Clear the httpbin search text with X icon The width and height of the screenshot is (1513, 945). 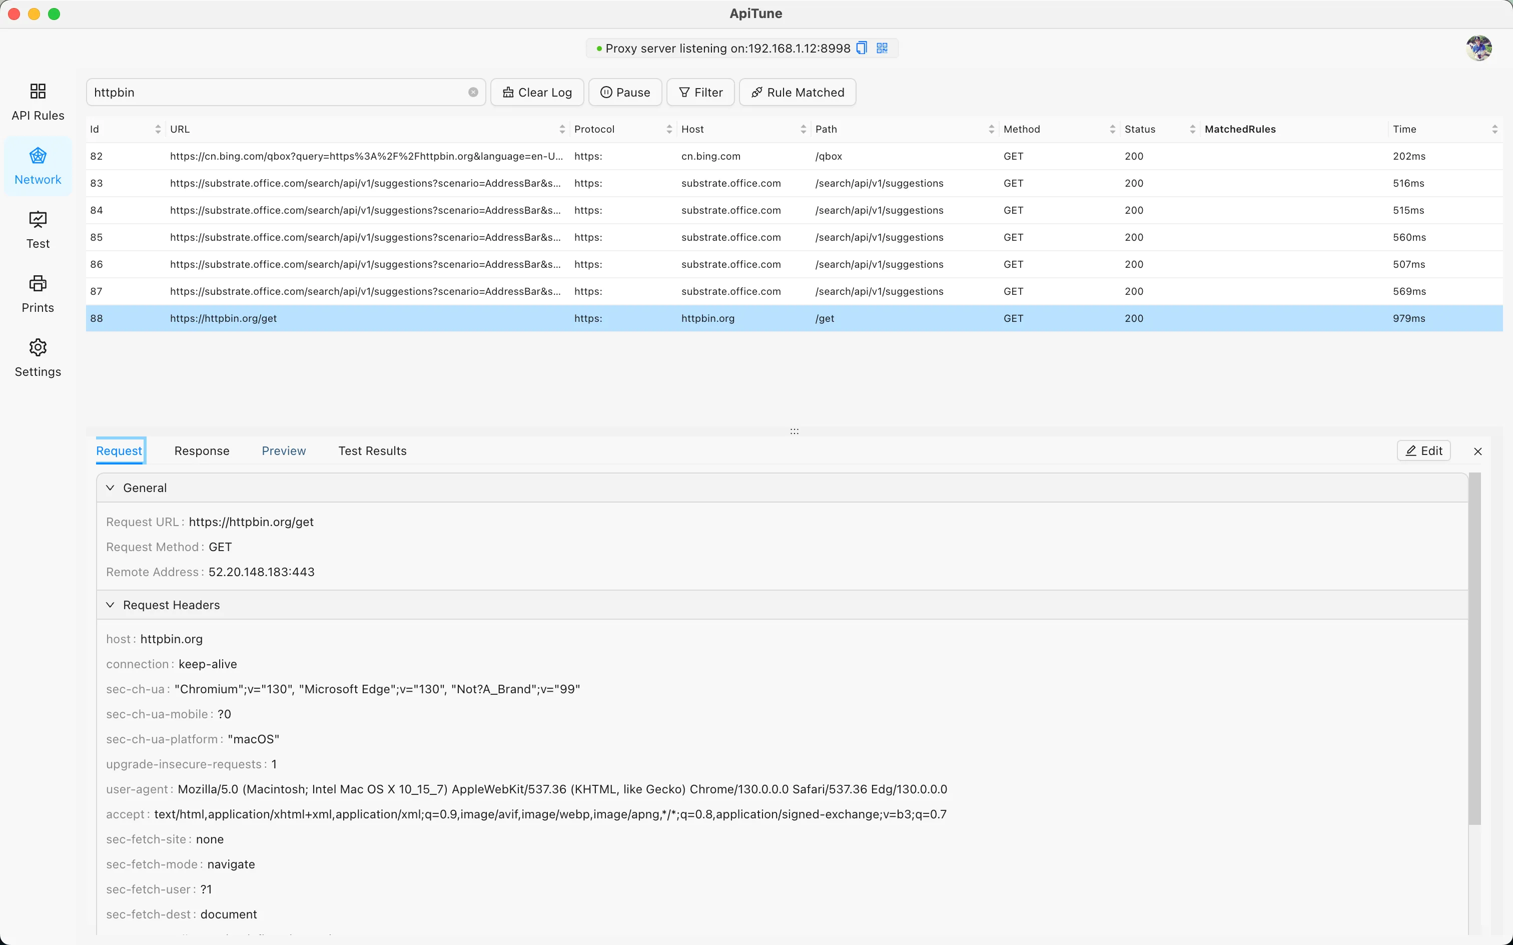click(473, 92)
